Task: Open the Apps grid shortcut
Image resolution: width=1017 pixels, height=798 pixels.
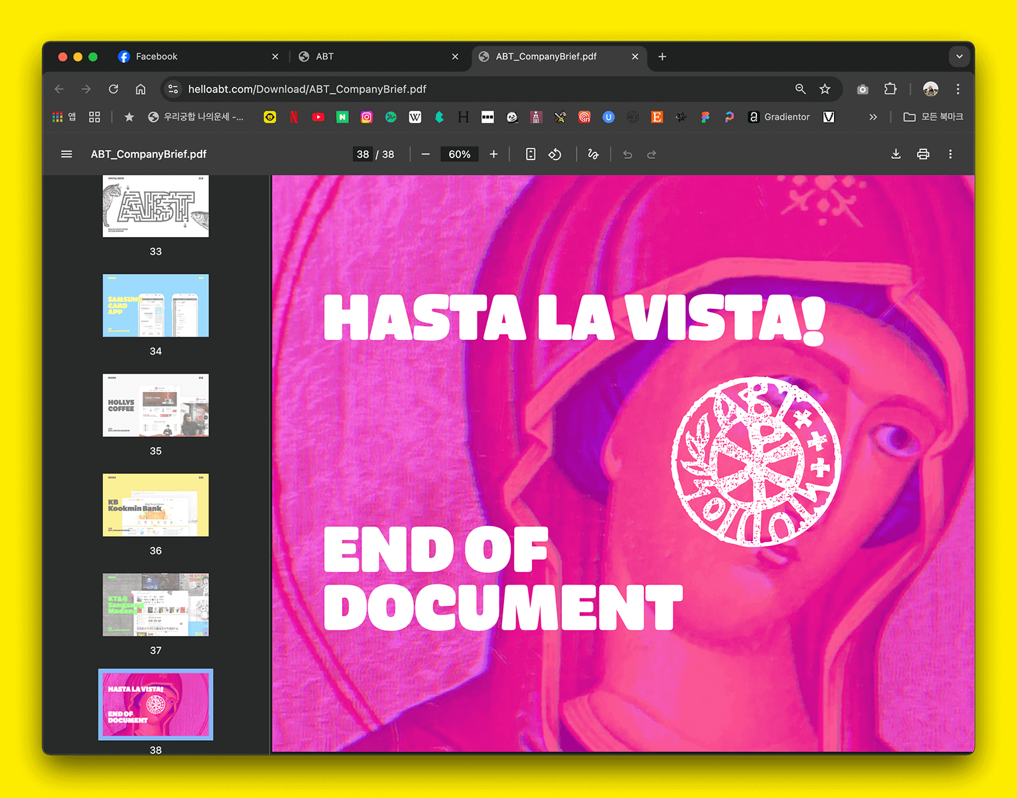Action: [x=64, y=117]
